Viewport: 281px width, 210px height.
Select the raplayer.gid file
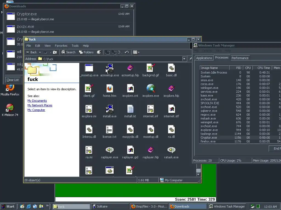pos(130,153)
